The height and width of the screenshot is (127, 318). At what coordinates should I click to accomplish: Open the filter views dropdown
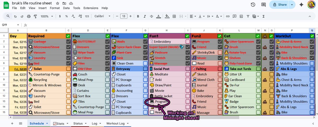click(x=255, y=16)
